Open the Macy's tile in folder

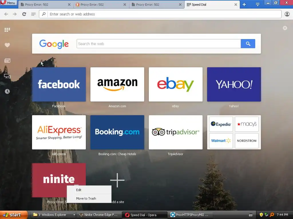247,124
